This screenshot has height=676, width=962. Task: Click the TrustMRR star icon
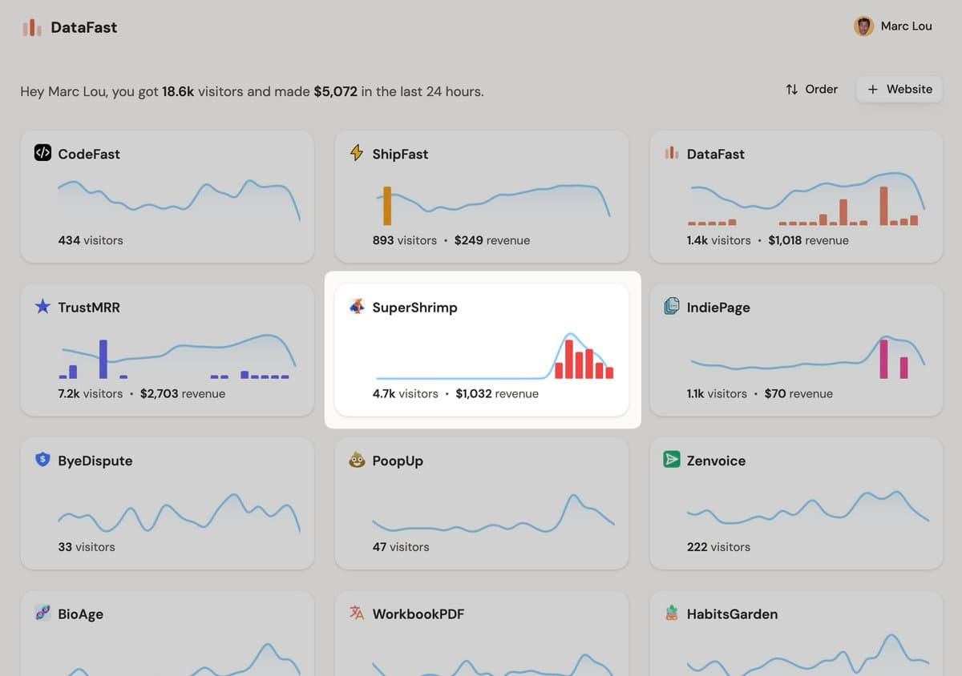(x=42, y=307)
